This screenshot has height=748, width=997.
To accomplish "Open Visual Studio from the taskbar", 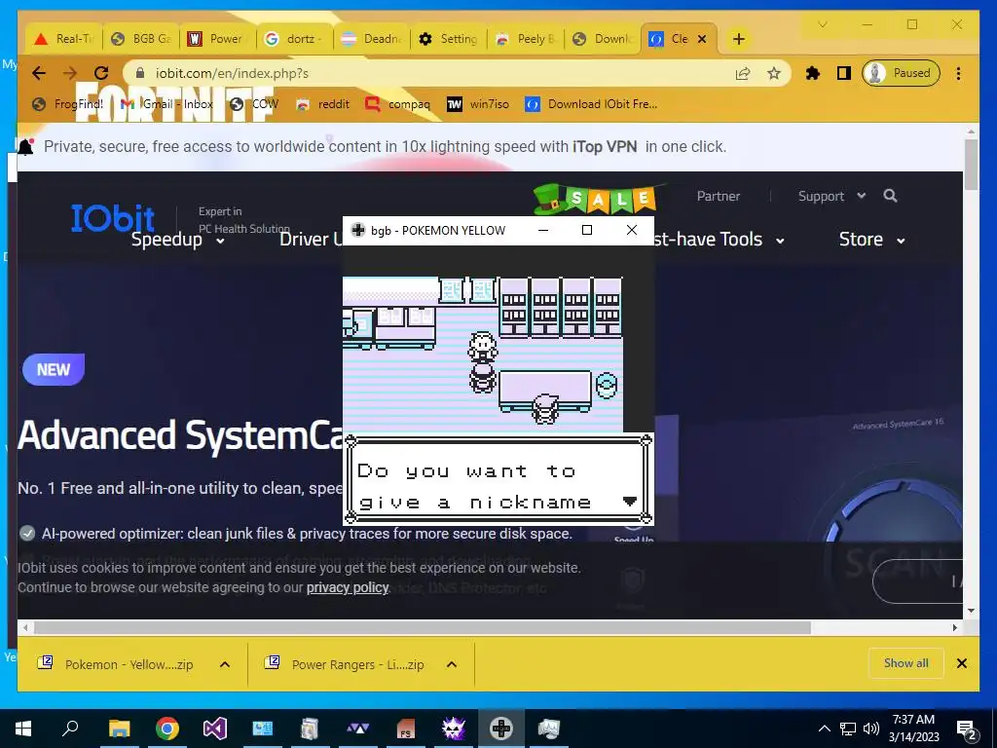I will coord(215,729).
